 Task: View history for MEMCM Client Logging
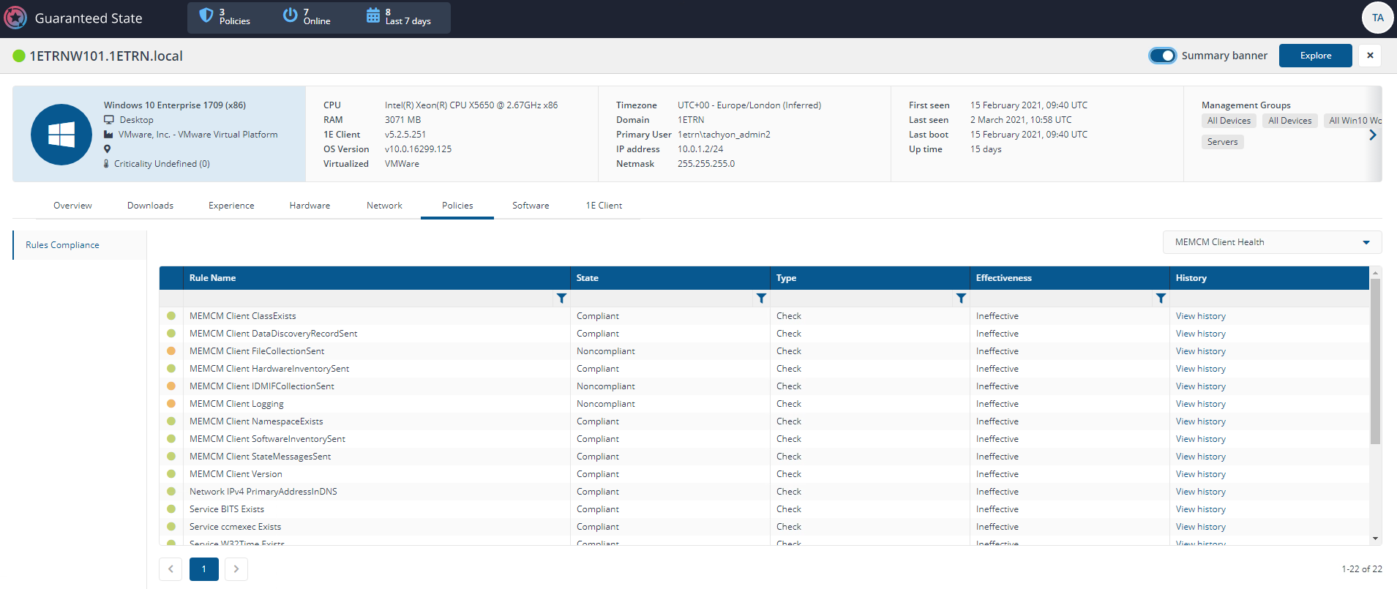[1200, 404]
